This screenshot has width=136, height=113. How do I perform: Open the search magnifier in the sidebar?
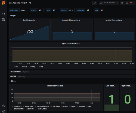click(4, 14)
